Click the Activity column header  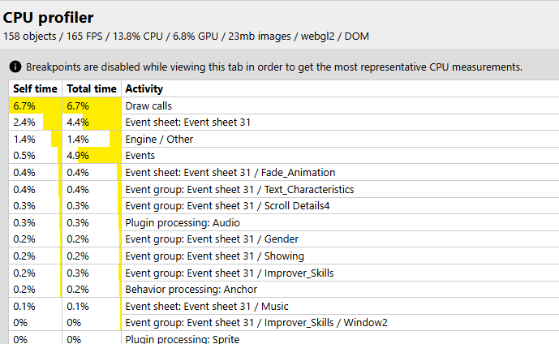coord(144,88)
